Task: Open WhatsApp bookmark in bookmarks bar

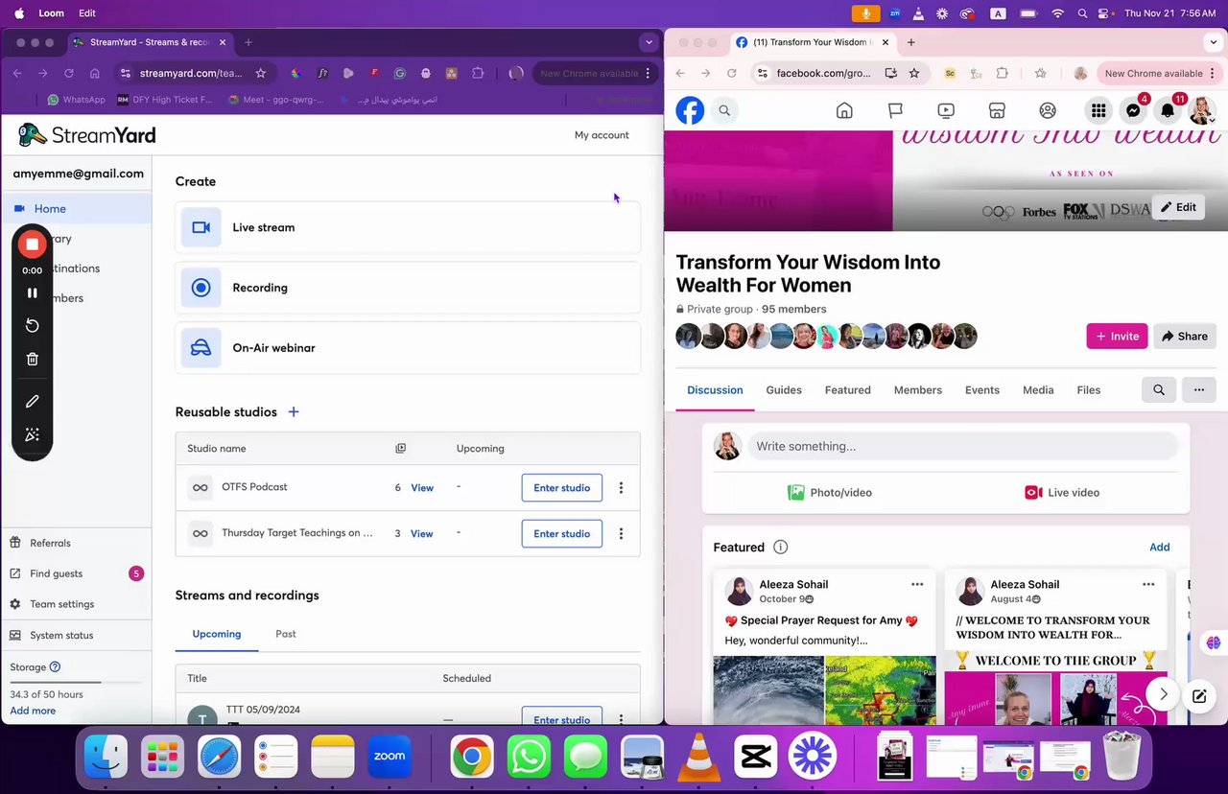Action: pos(76,100)
